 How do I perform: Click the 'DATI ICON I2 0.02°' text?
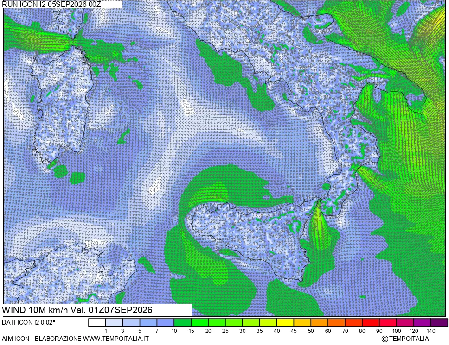[28, 322]
